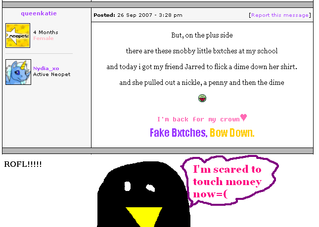This screenshot has height=227, width=319.
Task: Click the 'ROFL!!!!!' caption text
Action: [23, 164]
